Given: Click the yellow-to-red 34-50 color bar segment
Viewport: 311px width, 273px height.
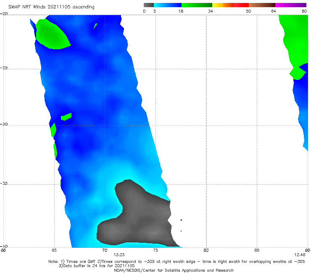Looking at the screenshot, I should click(x=230, y=5).
